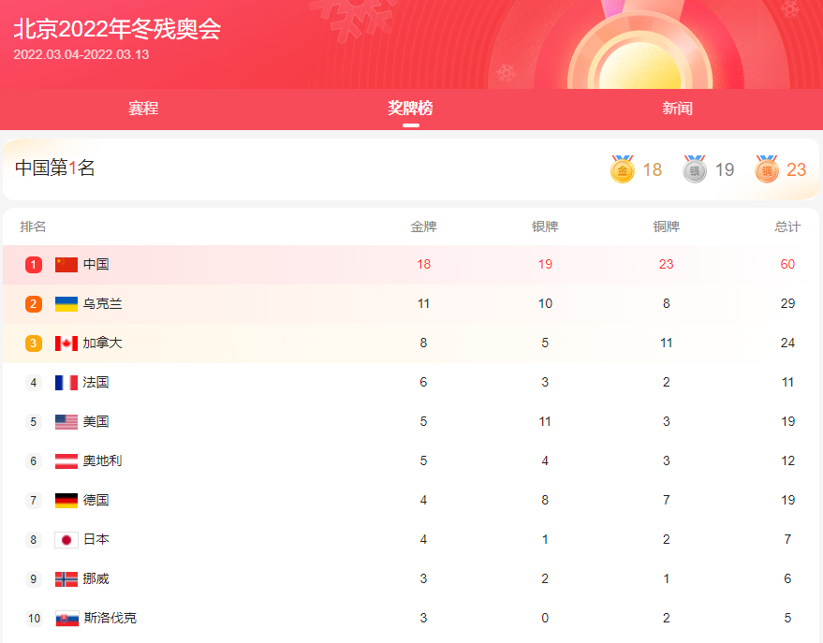Select the 奖牌榜 tab
The image size is (823, 643).
pos(411,109)
